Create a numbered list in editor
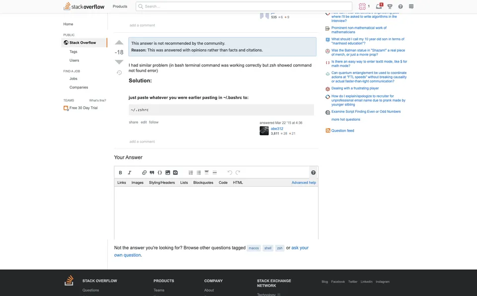The height and width of the screenshot is (296, 477). click(x=191, y=172)
